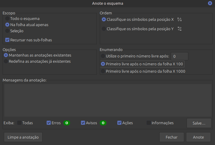Click the green Avisos count badge
The width and height of the screenshot is (215, 145).
pyautogui.click(x=103, y=123)
